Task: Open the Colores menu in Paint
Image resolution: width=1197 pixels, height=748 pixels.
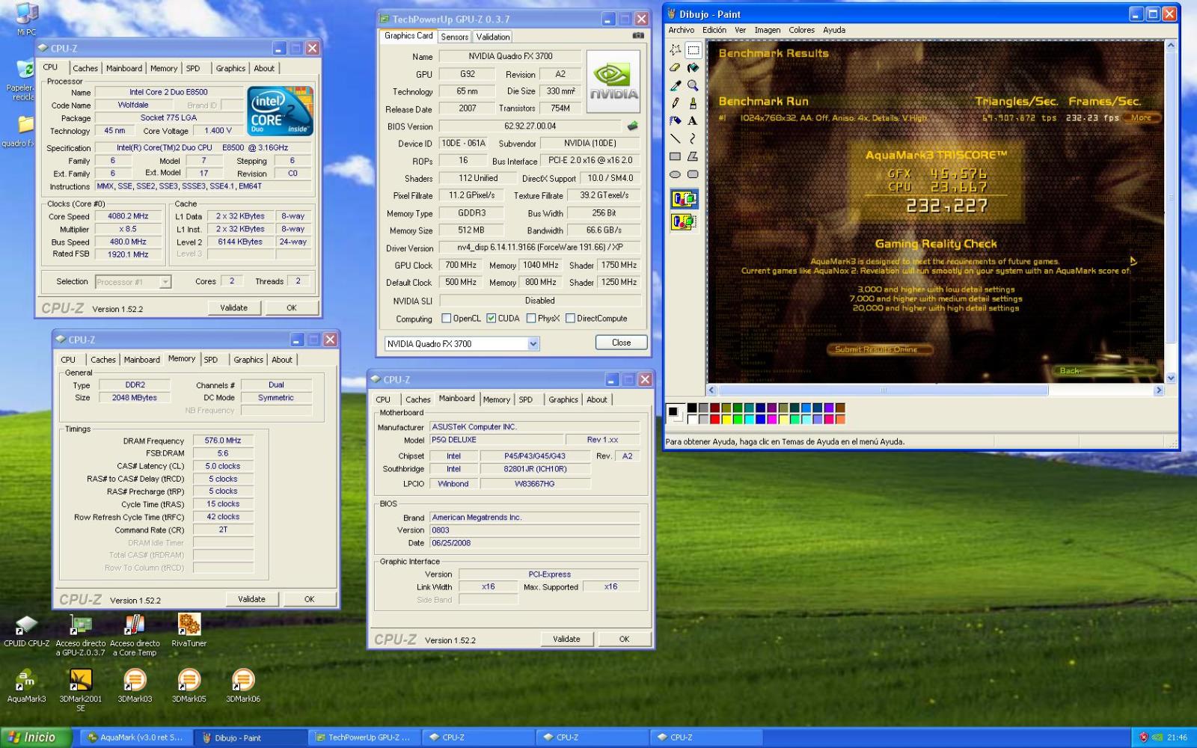Action: (x=802, y=30)
